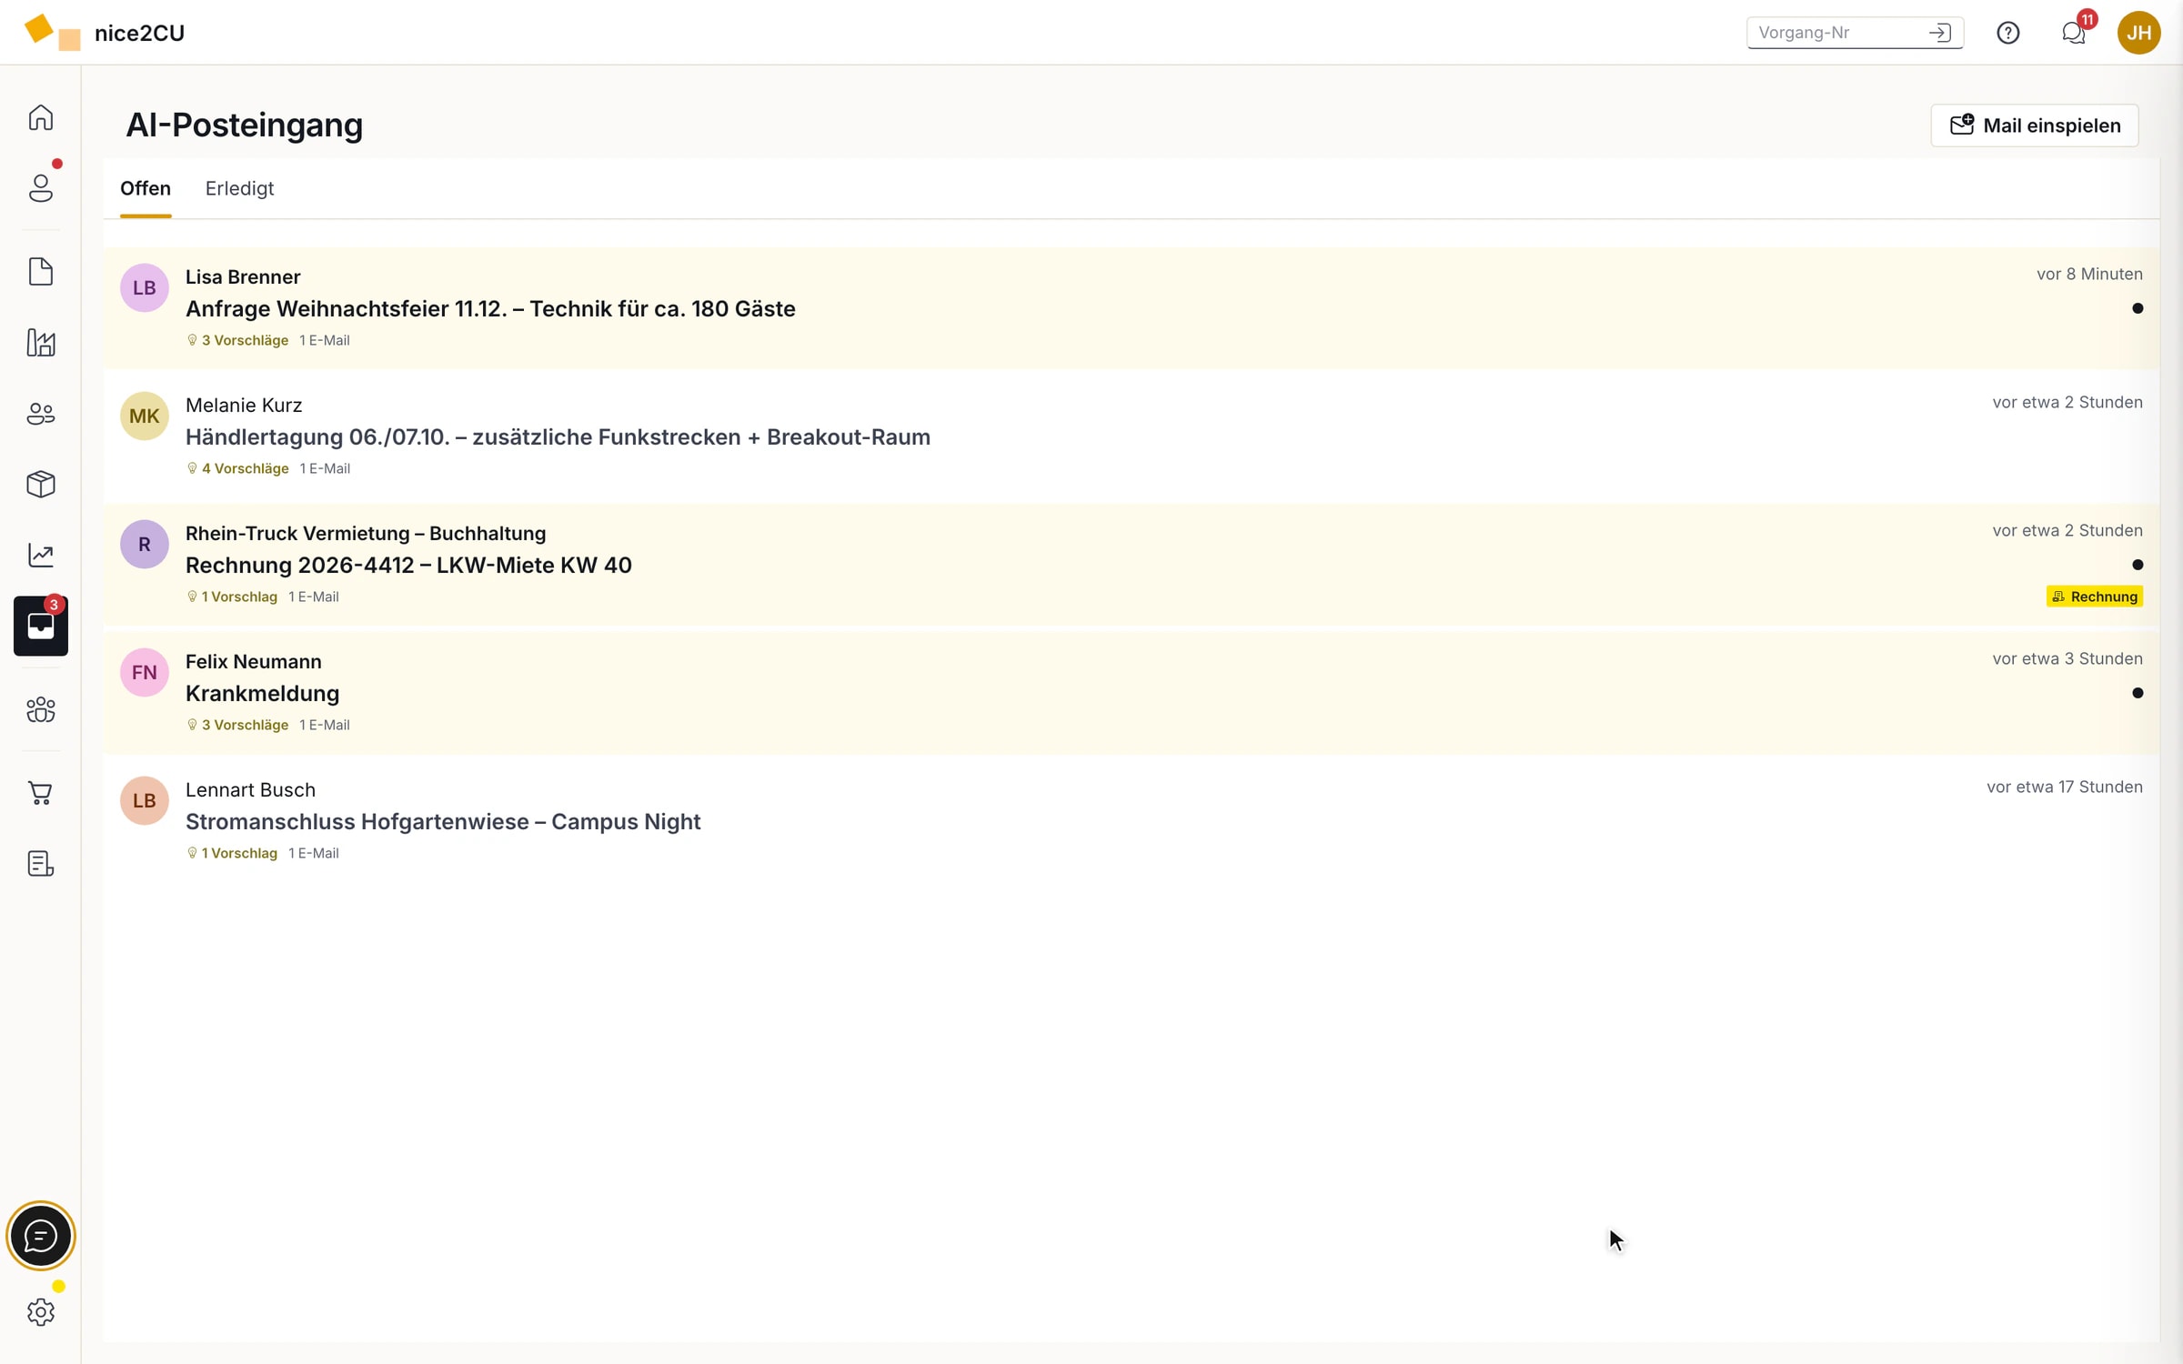Open the shopping cart sidebar icon
The height and width of the screenshot is (1364, 2183).
pyautogui.click(x=41, y=793)
